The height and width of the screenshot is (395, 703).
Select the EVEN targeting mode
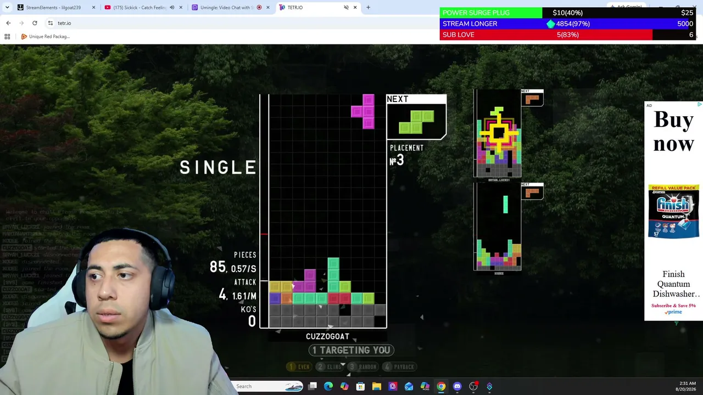pyautogui.click(x=300, y=366)
